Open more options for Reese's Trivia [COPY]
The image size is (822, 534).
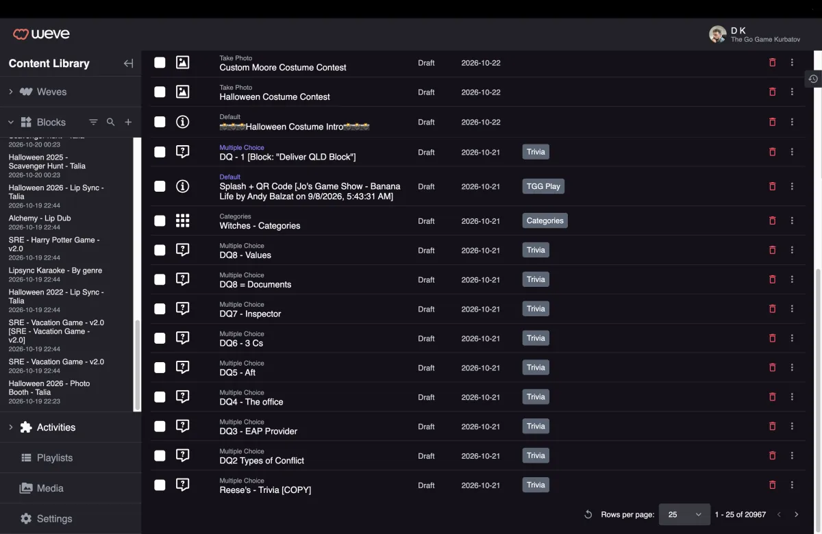(792, 485)
